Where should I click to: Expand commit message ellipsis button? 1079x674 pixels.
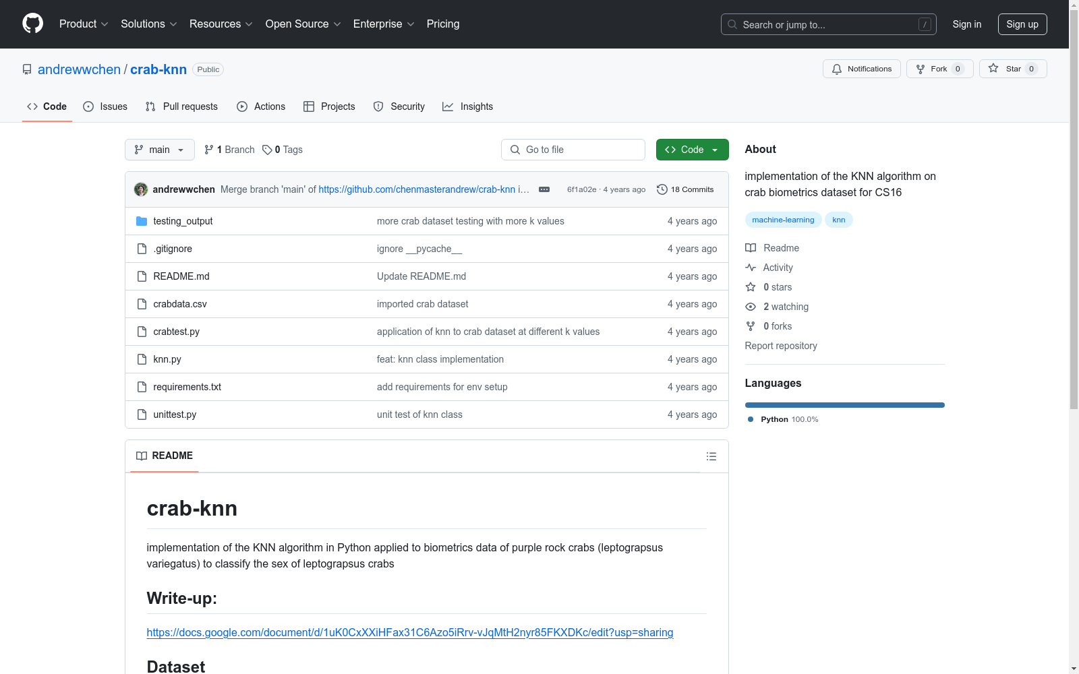point(544,189)
